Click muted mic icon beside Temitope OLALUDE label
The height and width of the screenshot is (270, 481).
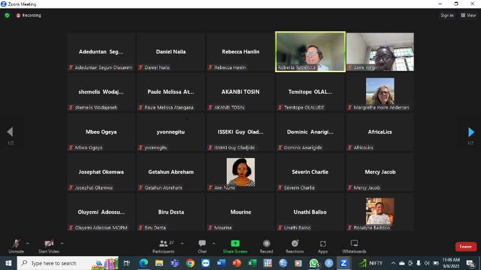(280, 108)
